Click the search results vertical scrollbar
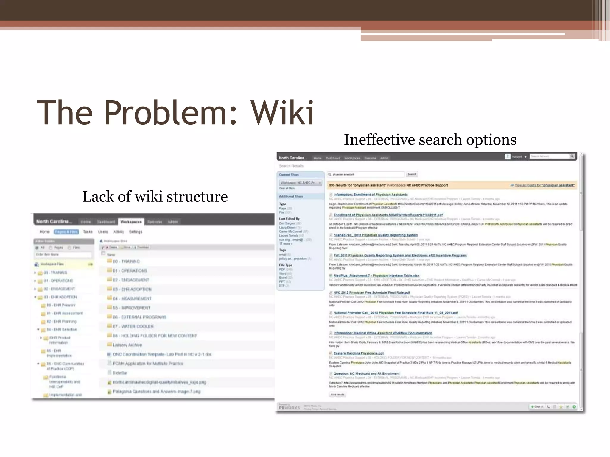 tap(581, 282)
